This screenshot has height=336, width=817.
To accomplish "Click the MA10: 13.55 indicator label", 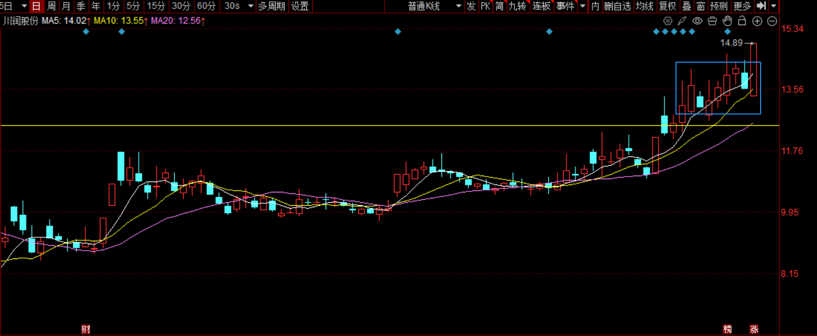I will click(121, 21).
